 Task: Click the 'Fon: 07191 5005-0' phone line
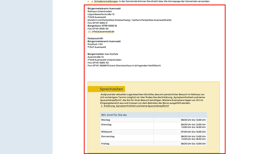pyautogui.click(x=97, y=23)
